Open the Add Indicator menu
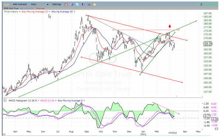Screen dimensions: 219x137 pyautogui.click(x=20, y=4)
